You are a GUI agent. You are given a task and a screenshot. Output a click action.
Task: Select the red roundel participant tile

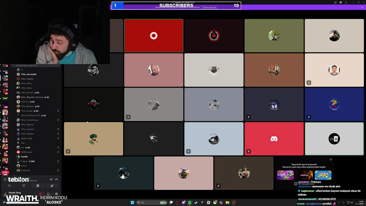coord(154,35)
